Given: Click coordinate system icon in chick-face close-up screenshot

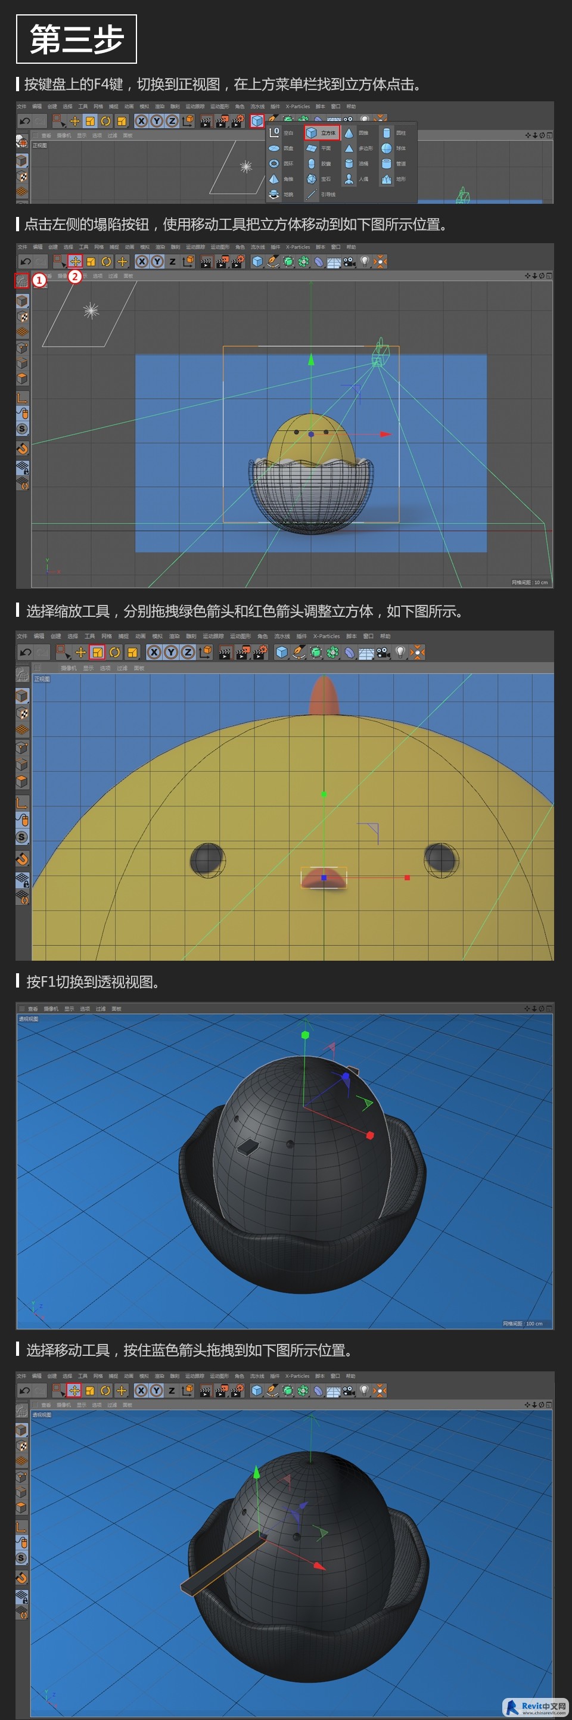Looking at the screenshot, I should 206,653.
